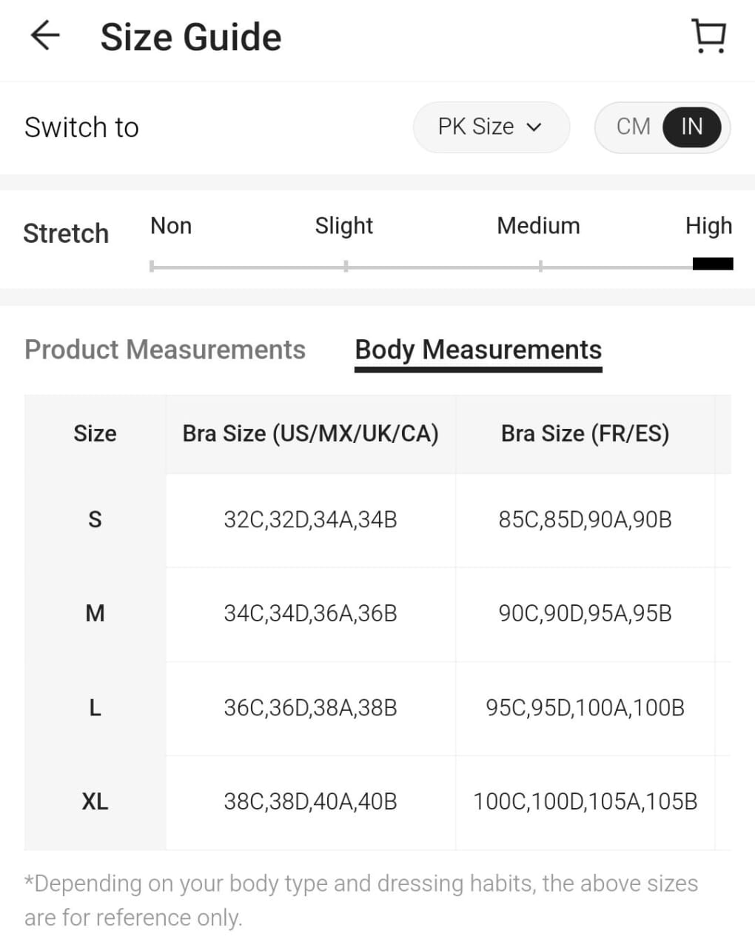Click the High stretch marker
755x948 pixels.
coord(712,264)
